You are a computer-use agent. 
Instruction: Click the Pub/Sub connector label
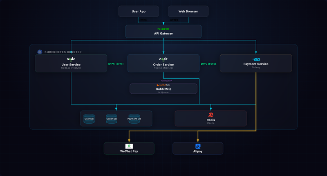point(166,81)
